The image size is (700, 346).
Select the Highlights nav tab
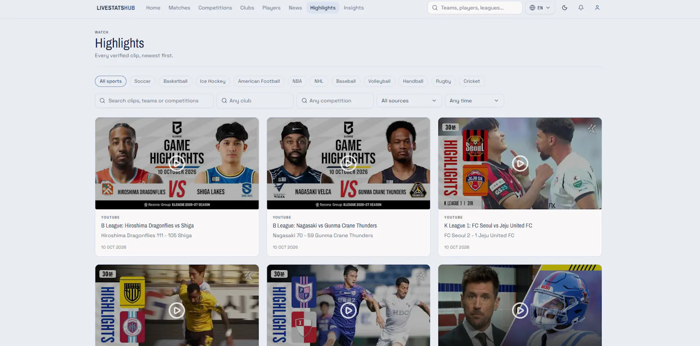click(323, 8)
